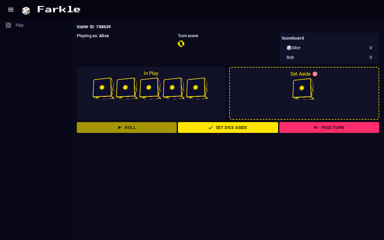This screenshot has height=240, width=384.
Task: Click the die in the Set Aside area
Action: click(x=303, y=89)
